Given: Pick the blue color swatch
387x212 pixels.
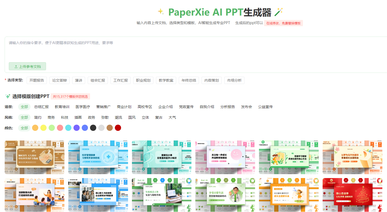Looking at the screenshot, I should pyautogui.click(x=85, y=128).
